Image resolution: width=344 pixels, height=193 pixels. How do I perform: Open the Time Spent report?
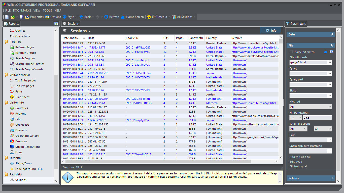[22, 97]
